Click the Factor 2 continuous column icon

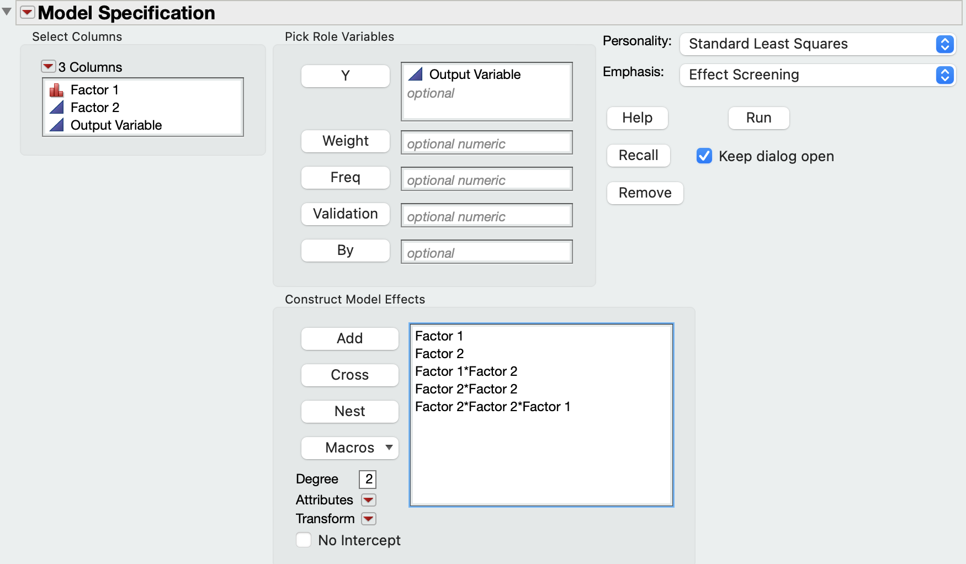[56, 108]
